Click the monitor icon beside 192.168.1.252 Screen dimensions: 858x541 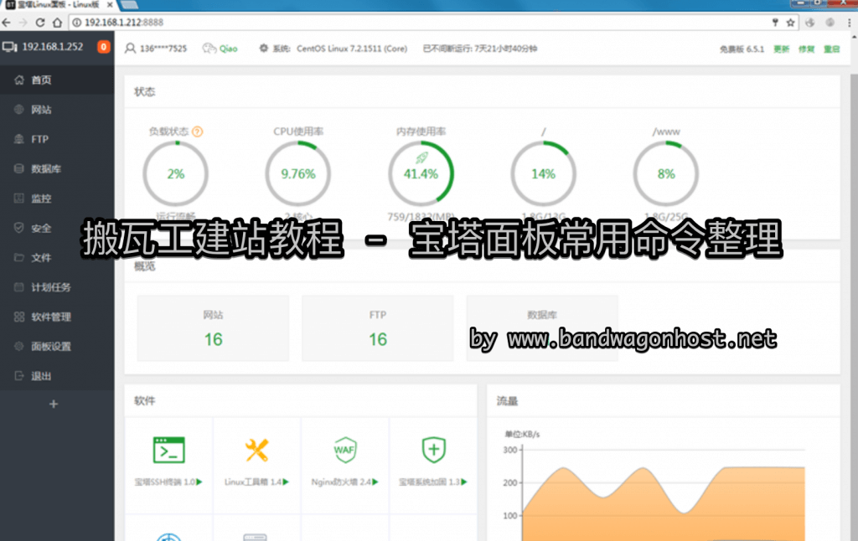coord(10,47)
